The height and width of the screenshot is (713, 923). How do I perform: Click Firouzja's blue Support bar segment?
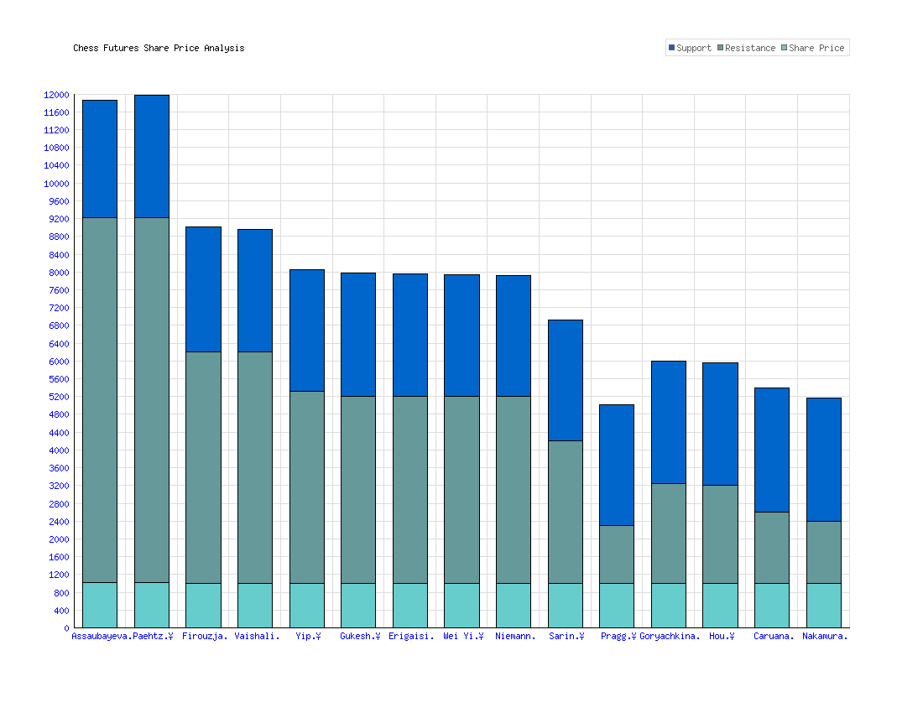[204, 289]
